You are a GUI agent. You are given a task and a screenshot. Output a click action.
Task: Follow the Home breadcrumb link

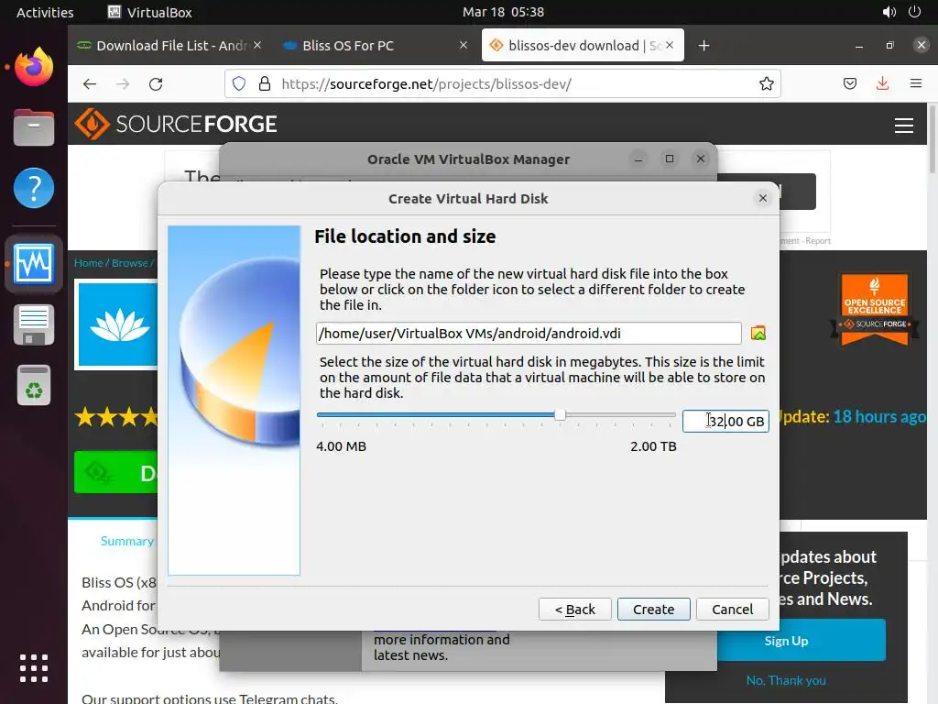(89, 263)
